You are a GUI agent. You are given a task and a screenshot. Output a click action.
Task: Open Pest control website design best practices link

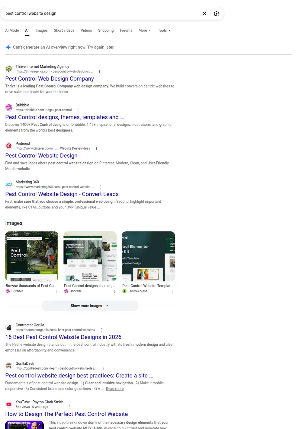coord(79,376)
